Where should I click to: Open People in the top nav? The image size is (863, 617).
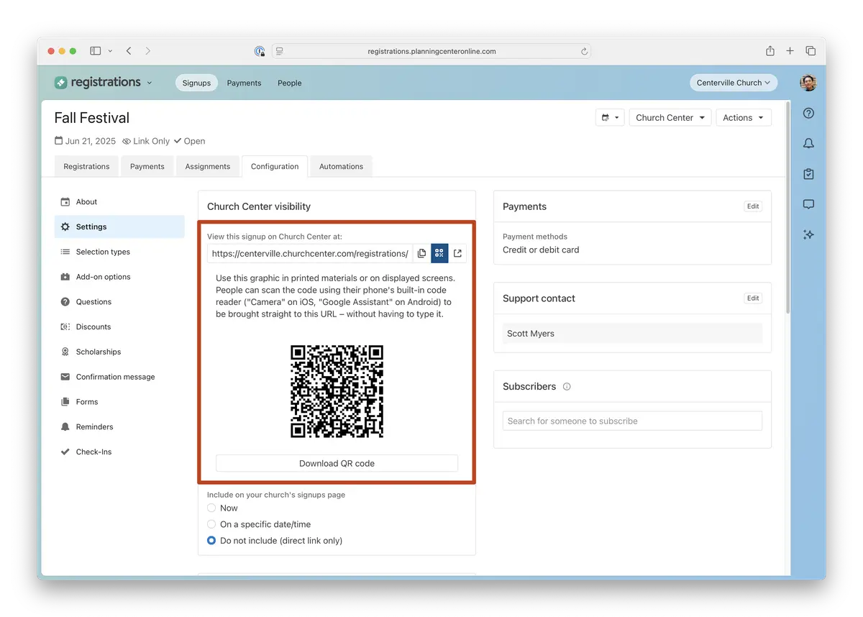290,83
